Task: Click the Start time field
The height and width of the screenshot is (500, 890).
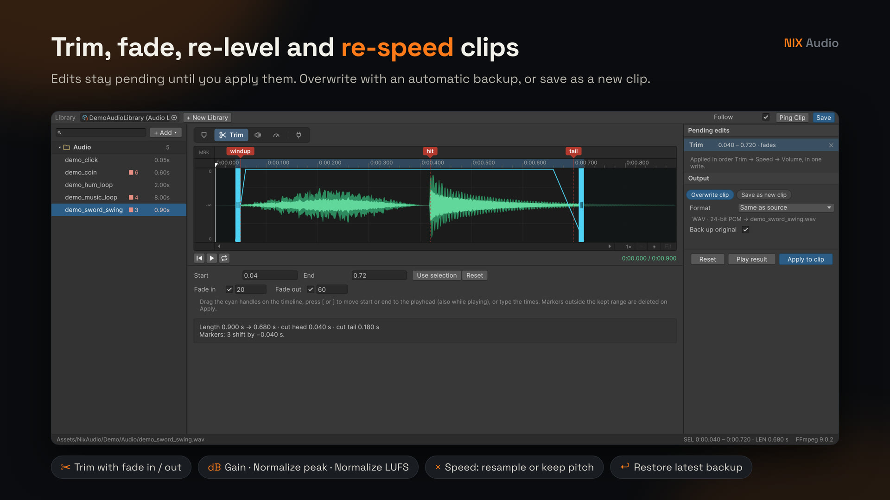Action: (270, 275)
